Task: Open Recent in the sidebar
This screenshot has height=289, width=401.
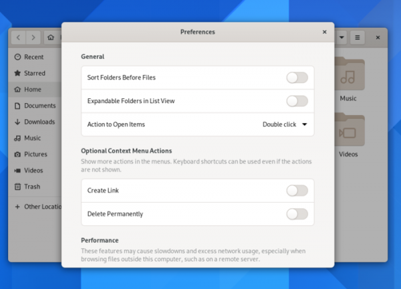Action: [x=33, y=57]
